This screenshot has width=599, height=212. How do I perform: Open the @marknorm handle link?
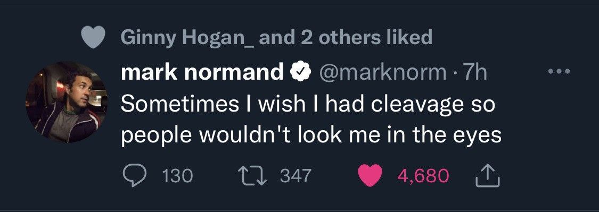379,72
